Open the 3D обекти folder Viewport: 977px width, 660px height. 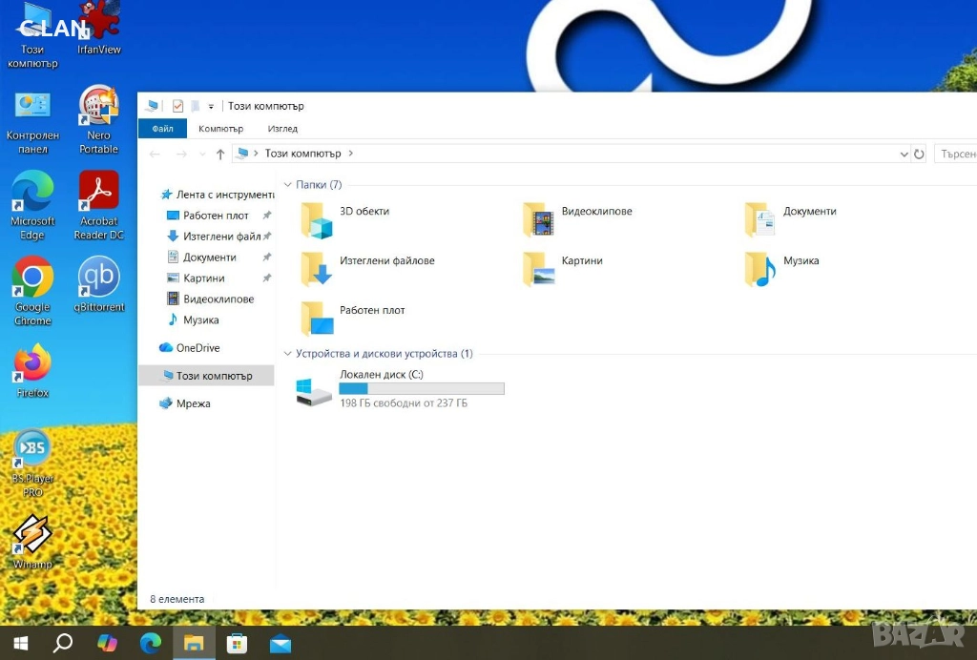[317, 219]
